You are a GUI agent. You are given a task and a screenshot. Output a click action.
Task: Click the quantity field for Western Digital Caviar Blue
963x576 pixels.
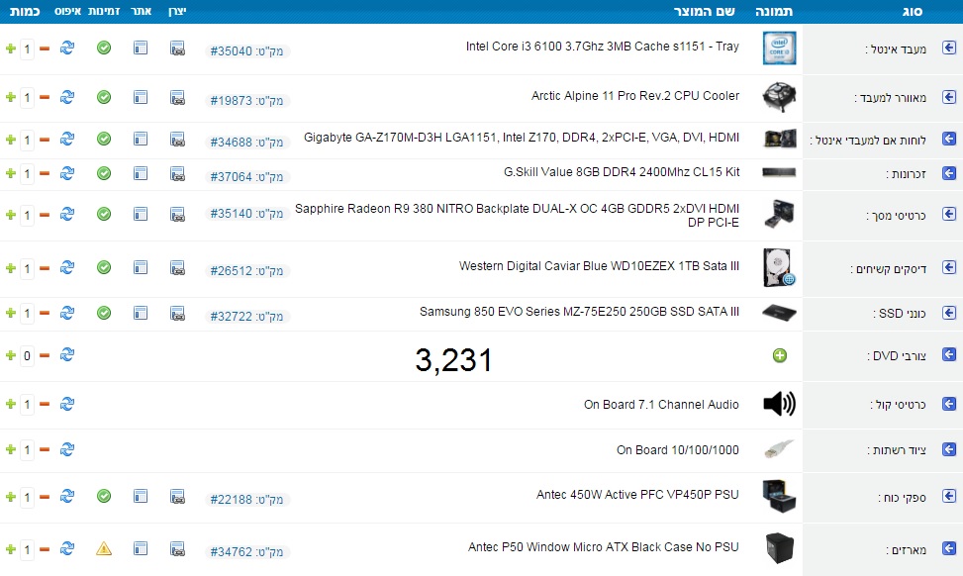pos(27,268)
